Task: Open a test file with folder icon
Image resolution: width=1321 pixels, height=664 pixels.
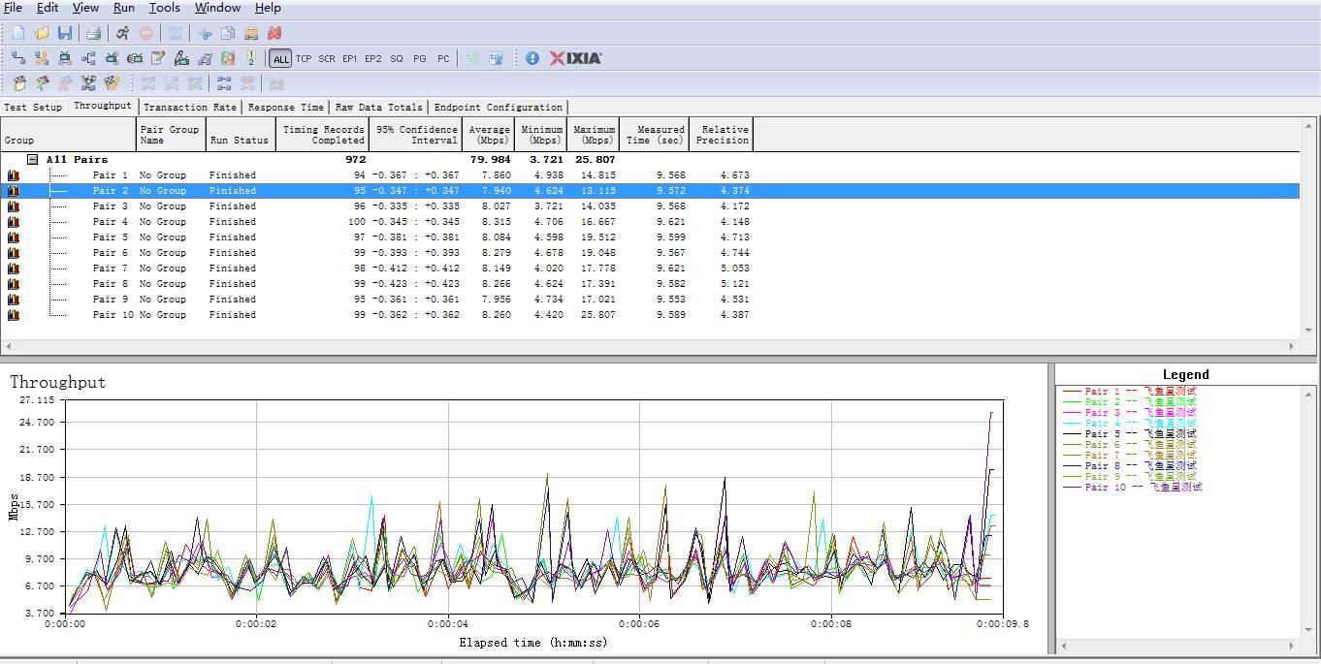Action: click(x=42, y=33)
